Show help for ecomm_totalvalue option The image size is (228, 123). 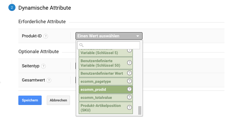[x=129, y=97]
